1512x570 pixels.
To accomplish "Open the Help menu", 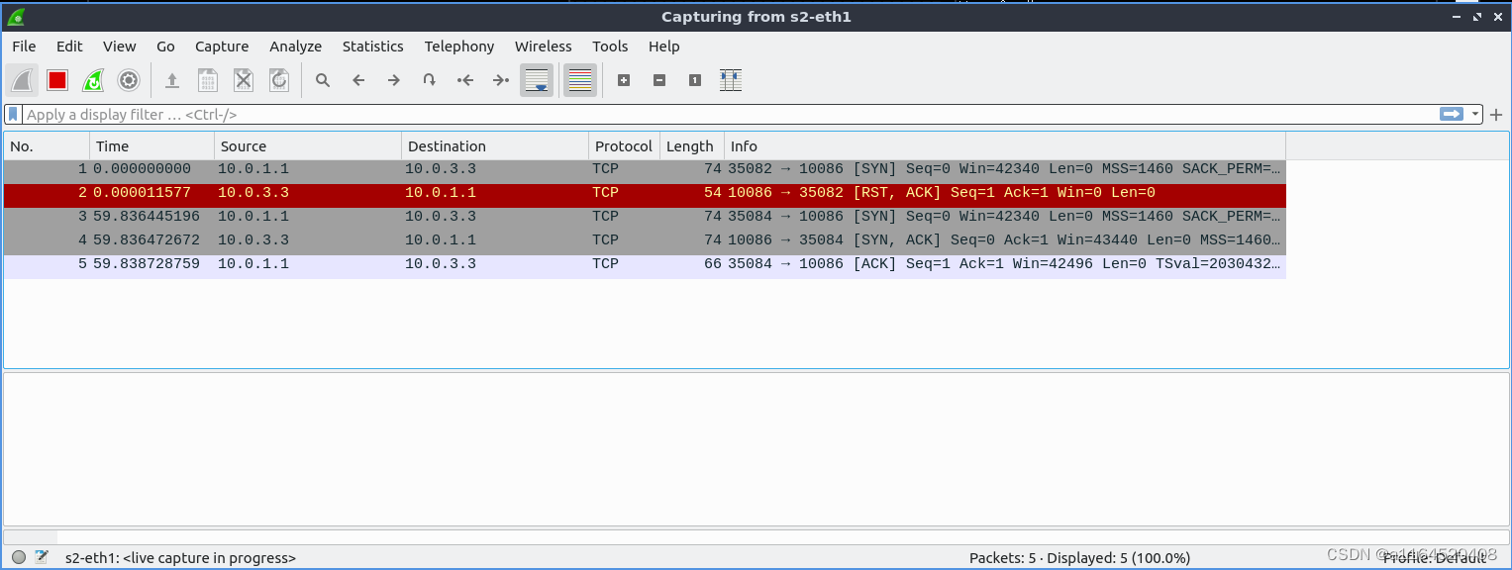I will 664,47.
